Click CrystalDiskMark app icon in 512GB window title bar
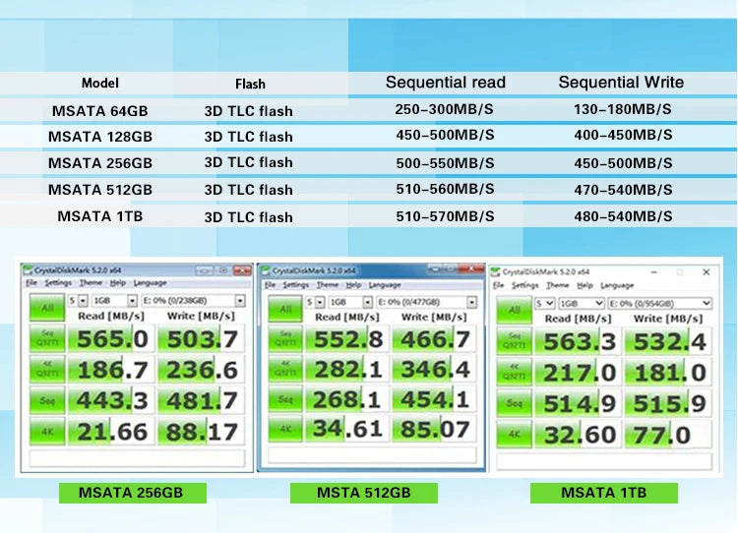738x533 pixels. click(x=266, y=270)
